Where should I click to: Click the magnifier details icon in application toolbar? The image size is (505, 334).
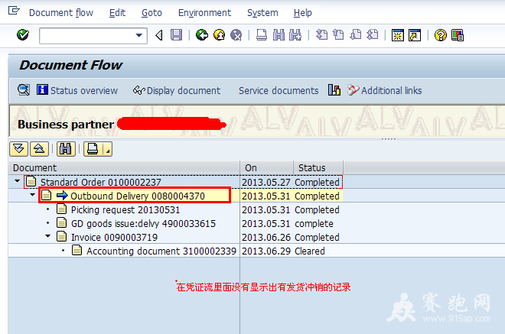pyautogui.click(x=24, y=90)
